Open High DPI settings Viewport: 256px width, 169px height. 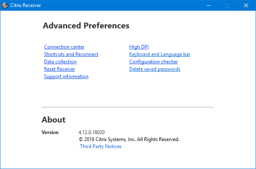coord(139,47)
